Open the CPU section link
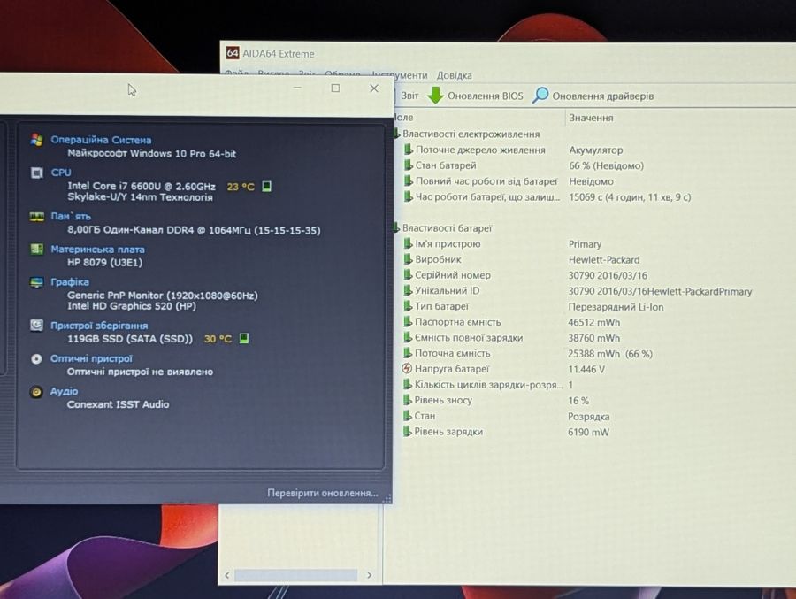 click(x=61, y=173)
